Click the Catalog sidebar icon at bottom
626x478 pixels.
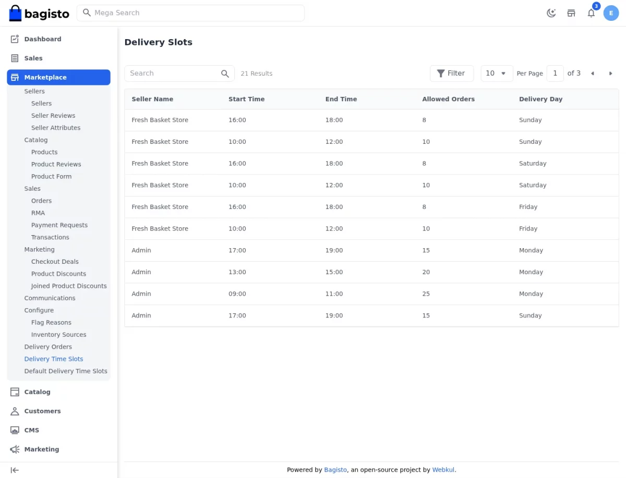coord(15,392)
